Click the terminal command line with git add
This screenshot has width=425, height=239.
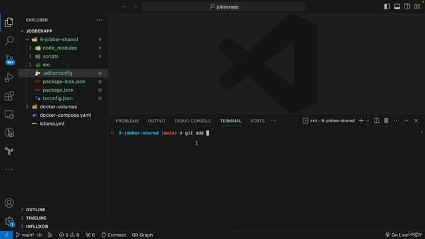(164, 133)
